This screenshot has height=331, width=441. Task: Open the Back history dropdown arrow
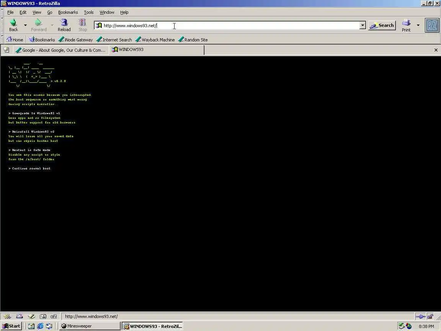(x=25, y=25)
